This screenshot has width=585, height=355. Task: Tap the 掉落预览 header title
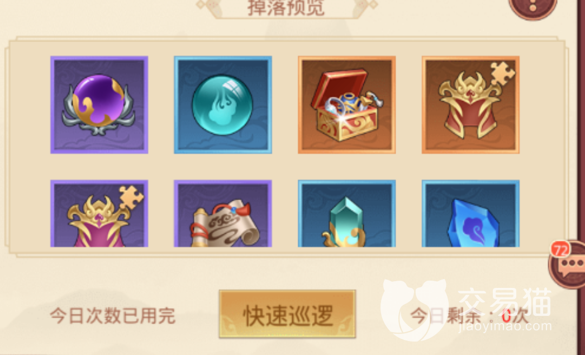point(286,8)
